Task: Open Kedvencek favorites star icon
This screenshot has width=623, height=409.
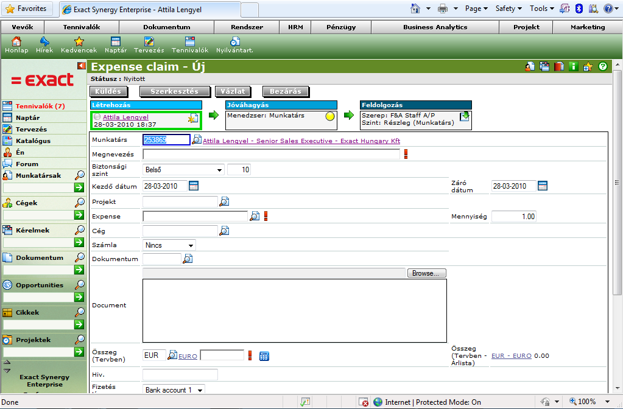Action: pyautogui.click(x=79, y=41)
